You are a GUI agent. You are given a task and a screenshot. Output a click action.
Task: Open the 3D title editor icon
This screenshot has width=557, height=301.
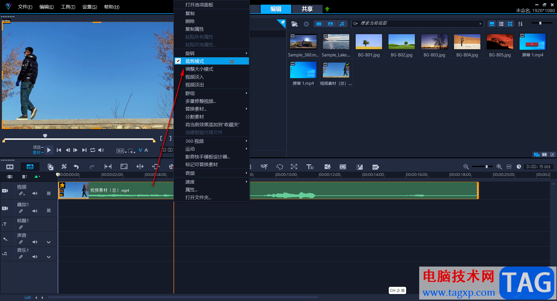point(310,167)
